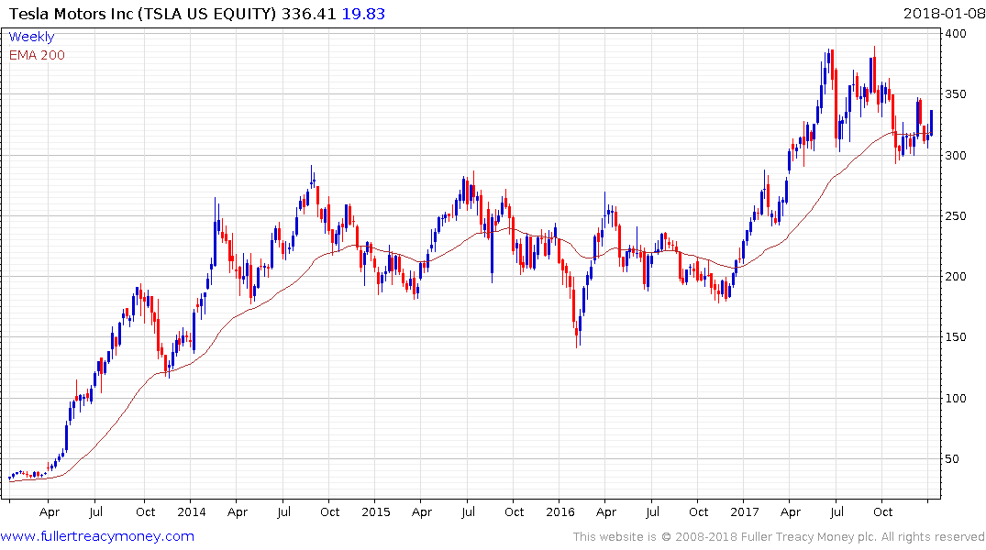
Task: Open the www.fullertreacymoney.com link
Action: (x=97, y=536)
